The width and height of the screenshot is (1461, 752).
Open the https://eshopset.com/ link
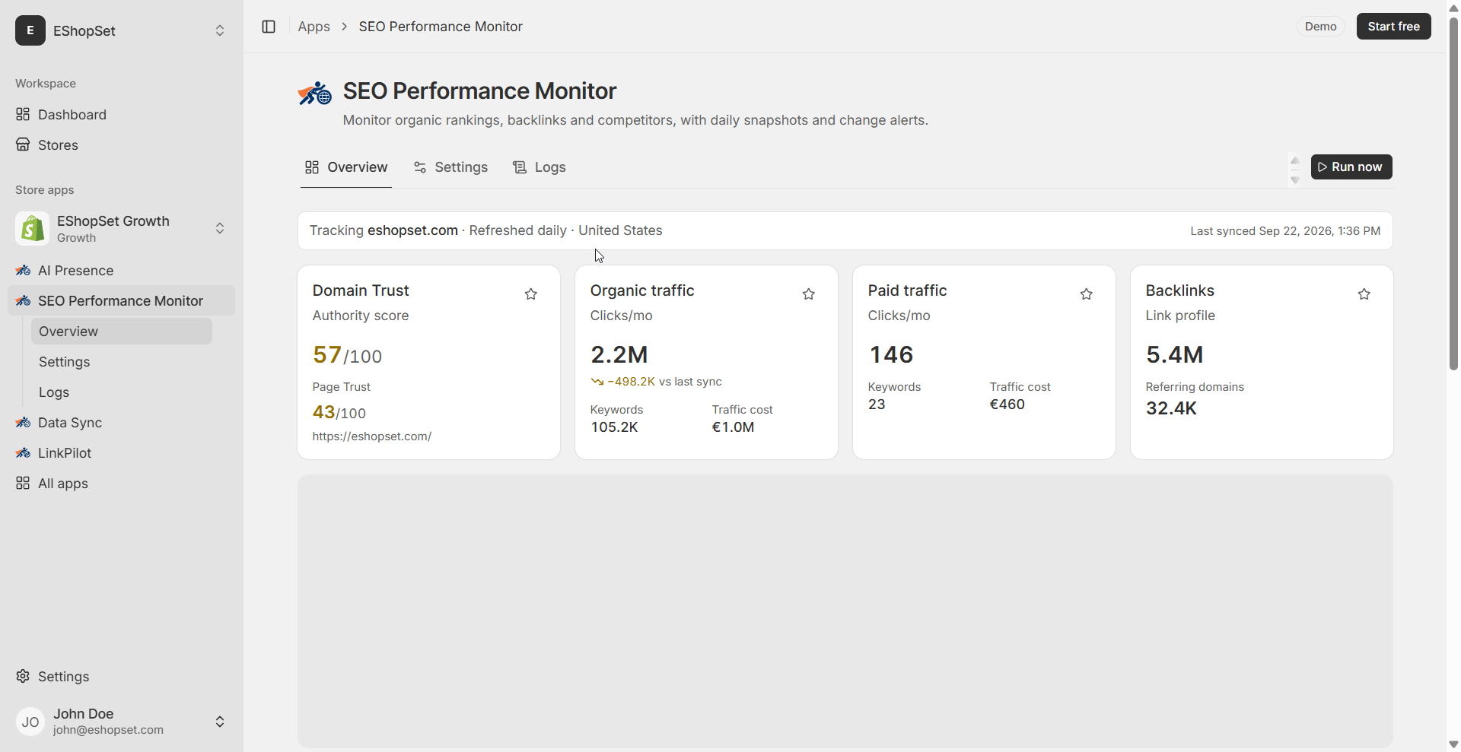pyautogui.click(x=372, y=436)
